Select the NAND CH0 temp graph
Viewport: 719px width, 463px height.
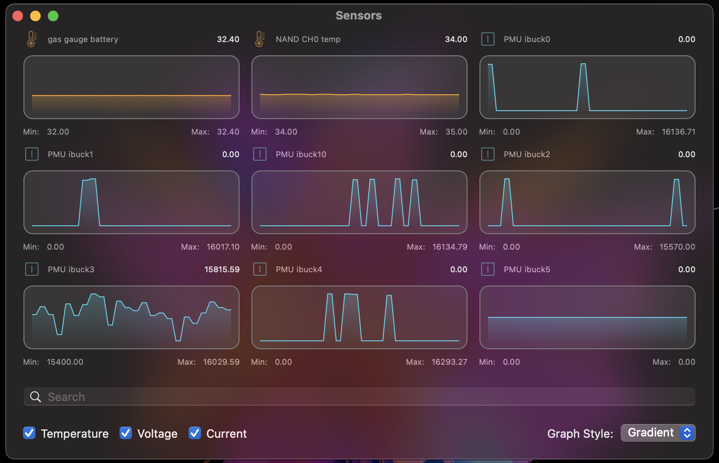click(x=359, y=87)
